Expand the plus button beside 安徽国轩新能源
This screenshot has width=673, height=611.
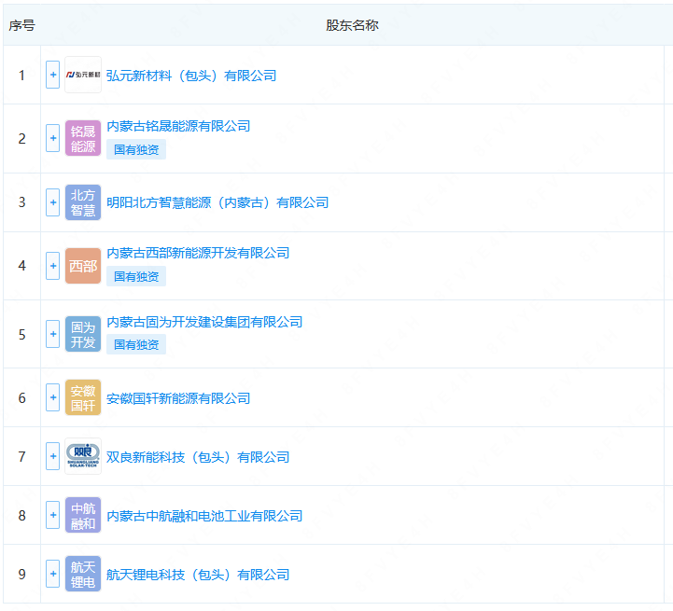[x=52, y=398]
